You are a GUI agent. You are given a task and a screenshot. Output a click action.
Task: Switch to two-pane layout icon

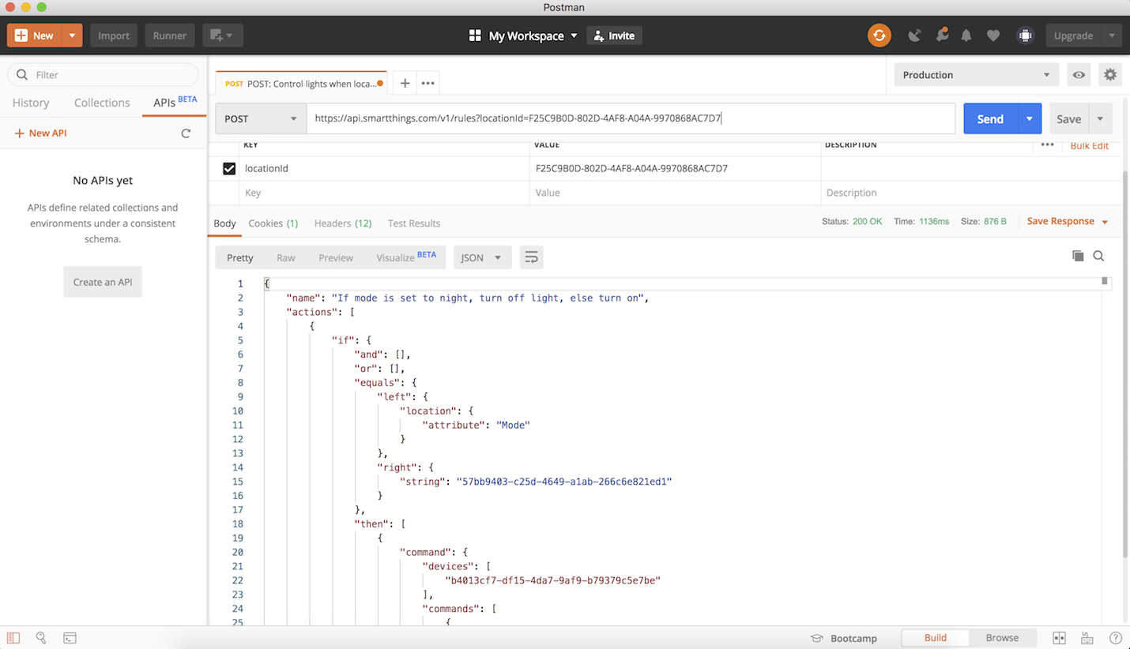[x=1059, y=638]
